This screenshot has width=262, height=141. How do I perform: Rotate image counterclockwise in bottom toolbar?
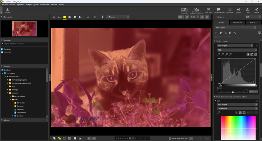tap(89, 138)
